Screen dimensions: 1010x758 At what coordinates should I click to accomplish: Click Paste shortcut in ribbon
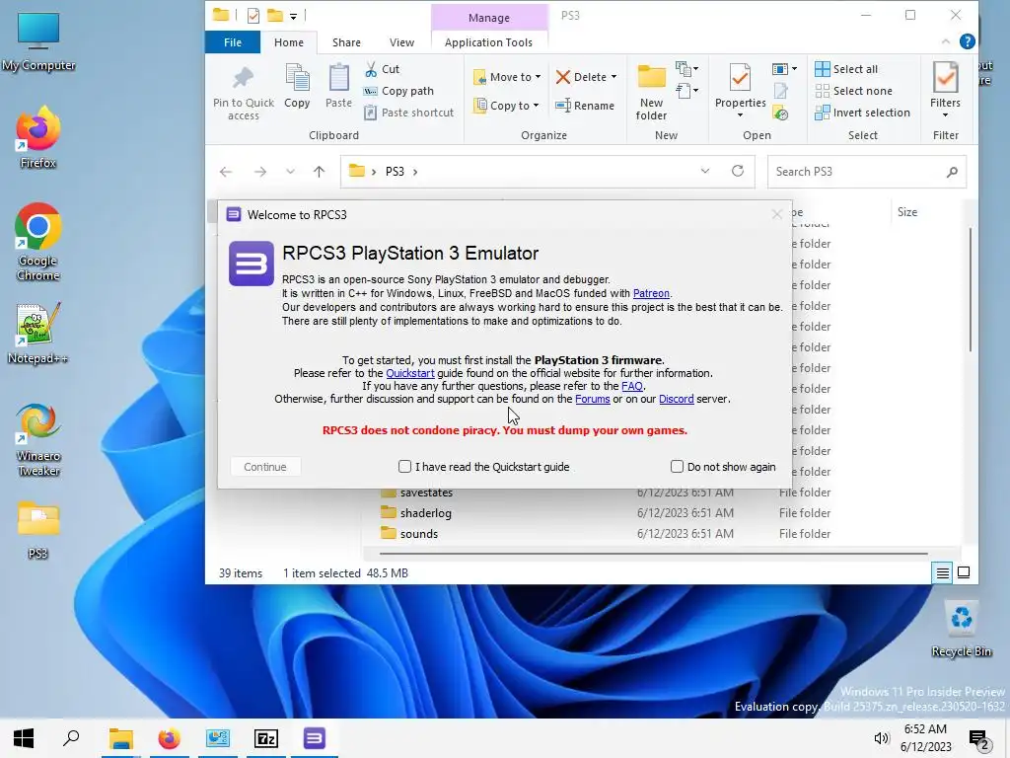[x=409, y=113]
